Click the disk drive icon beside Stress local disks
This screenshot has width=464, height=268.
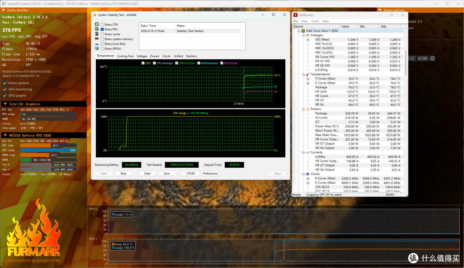97,44
